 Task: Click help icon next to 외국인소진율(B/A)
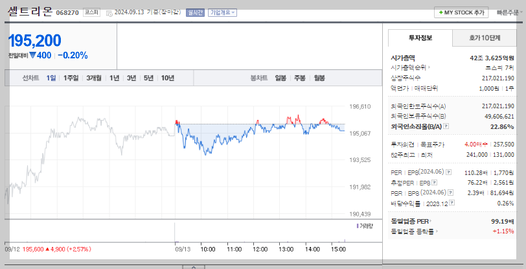point(446,126)
